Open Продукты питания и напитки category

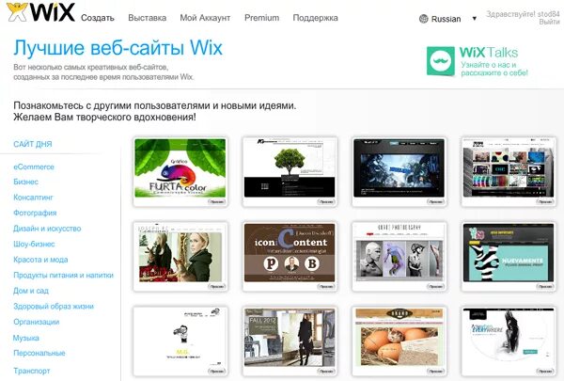click(x=64, y=275)
